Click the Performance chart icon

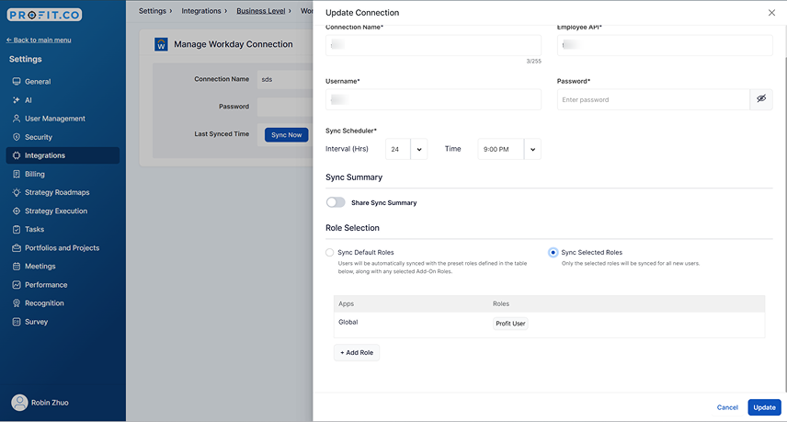pos(17,284)
